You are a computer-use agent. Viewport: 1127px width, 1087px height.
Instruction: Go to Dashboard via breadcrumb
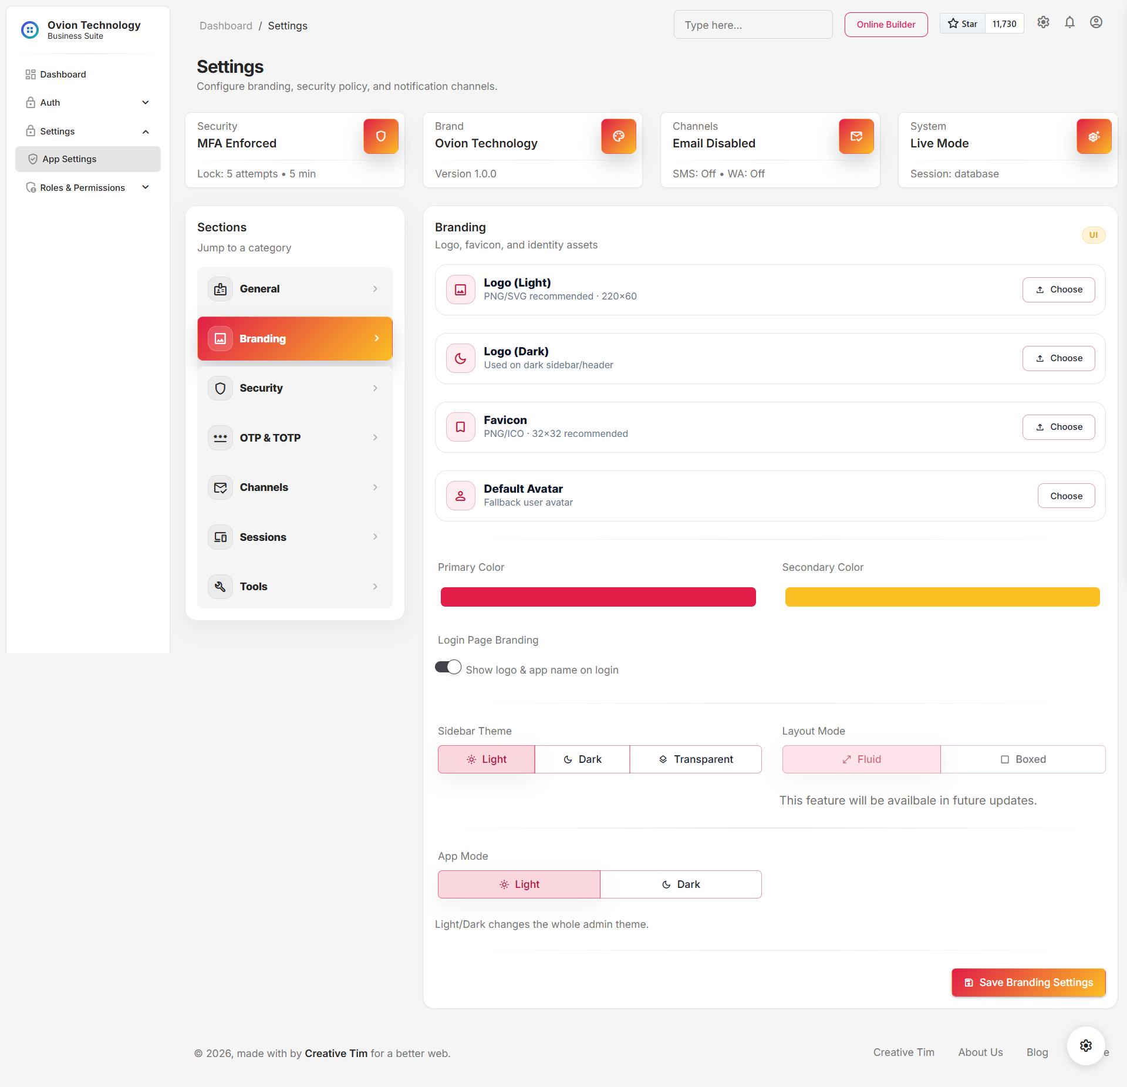point(225,25)
